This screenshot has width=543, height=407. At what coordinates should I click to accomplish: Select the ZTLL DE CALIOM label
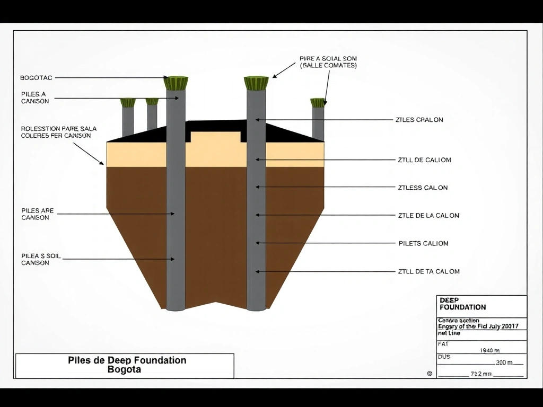point(424,160)
